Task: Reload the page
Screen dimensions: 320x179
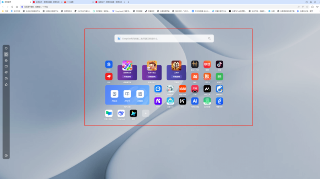Action: tap(12, 7)
